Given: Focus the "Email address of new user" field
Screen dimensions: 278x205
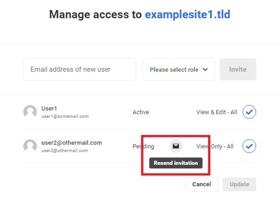Looking at the screenshot, I should coord(80,70).
